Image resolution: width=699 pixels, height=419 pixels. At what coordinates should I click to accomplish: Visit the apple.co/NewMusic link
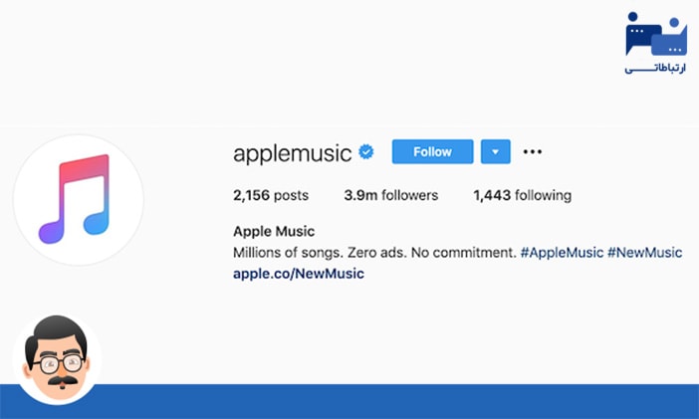click(299, 273)
